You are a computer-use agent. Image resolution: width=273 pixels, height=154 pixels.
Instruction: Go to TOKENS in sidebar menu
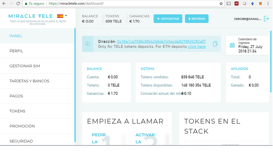pos(37,111)
